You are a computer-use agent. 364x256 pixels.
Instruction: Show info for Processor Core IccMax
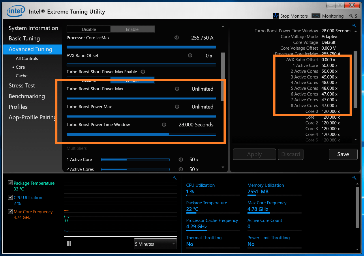177,38
